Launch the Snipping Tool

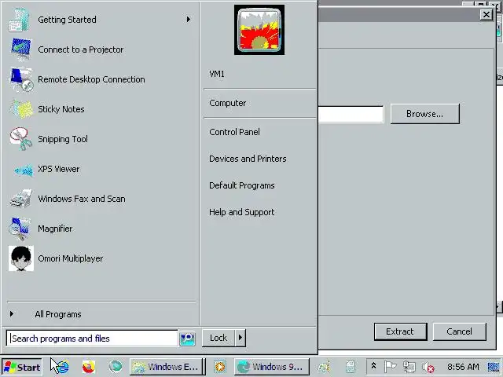tap(63, 139)
